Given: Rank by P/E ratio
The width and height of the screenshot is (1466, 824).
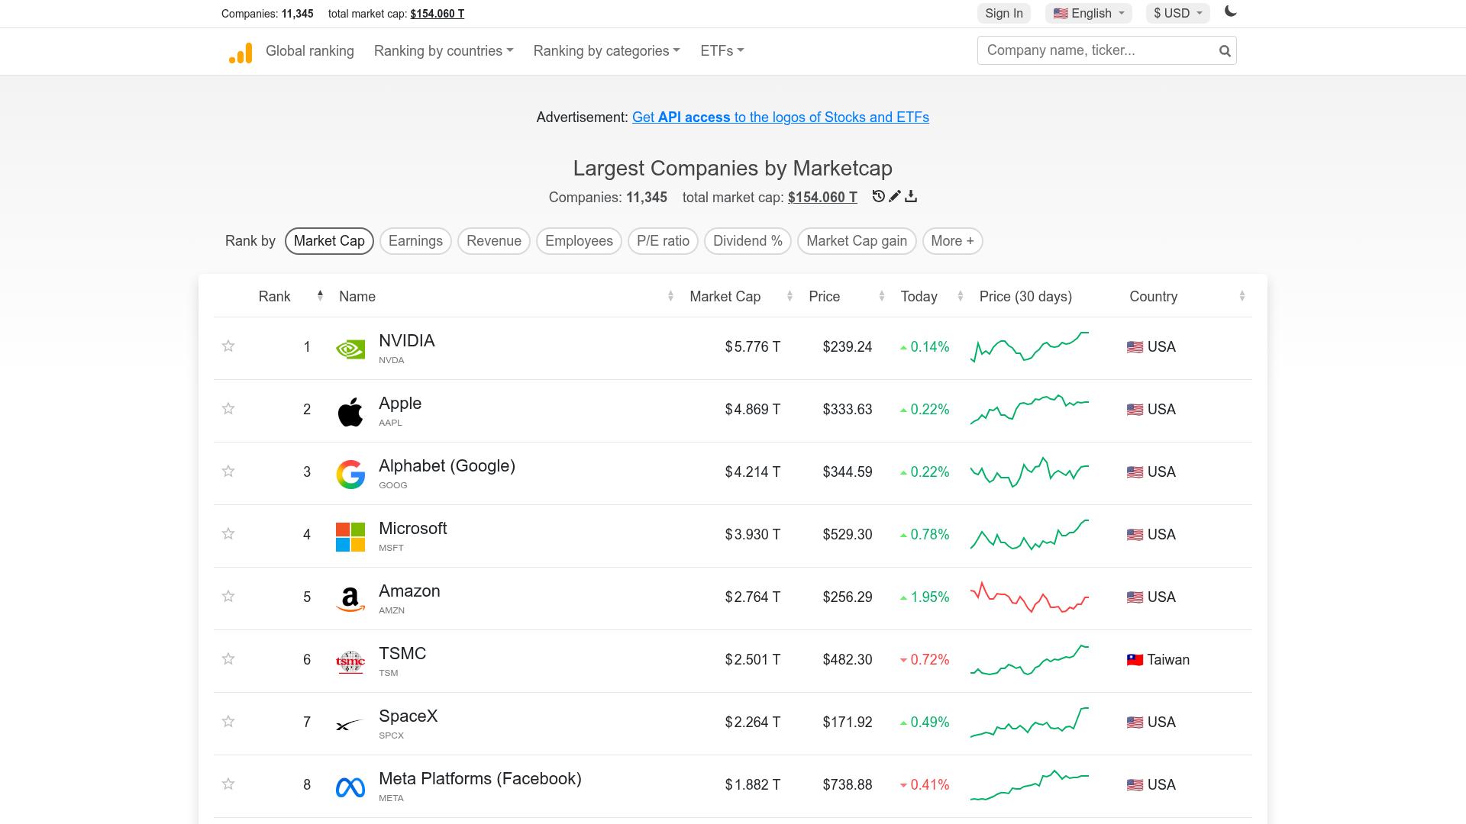Looking at the screenshot, I should tap(663, 241).
